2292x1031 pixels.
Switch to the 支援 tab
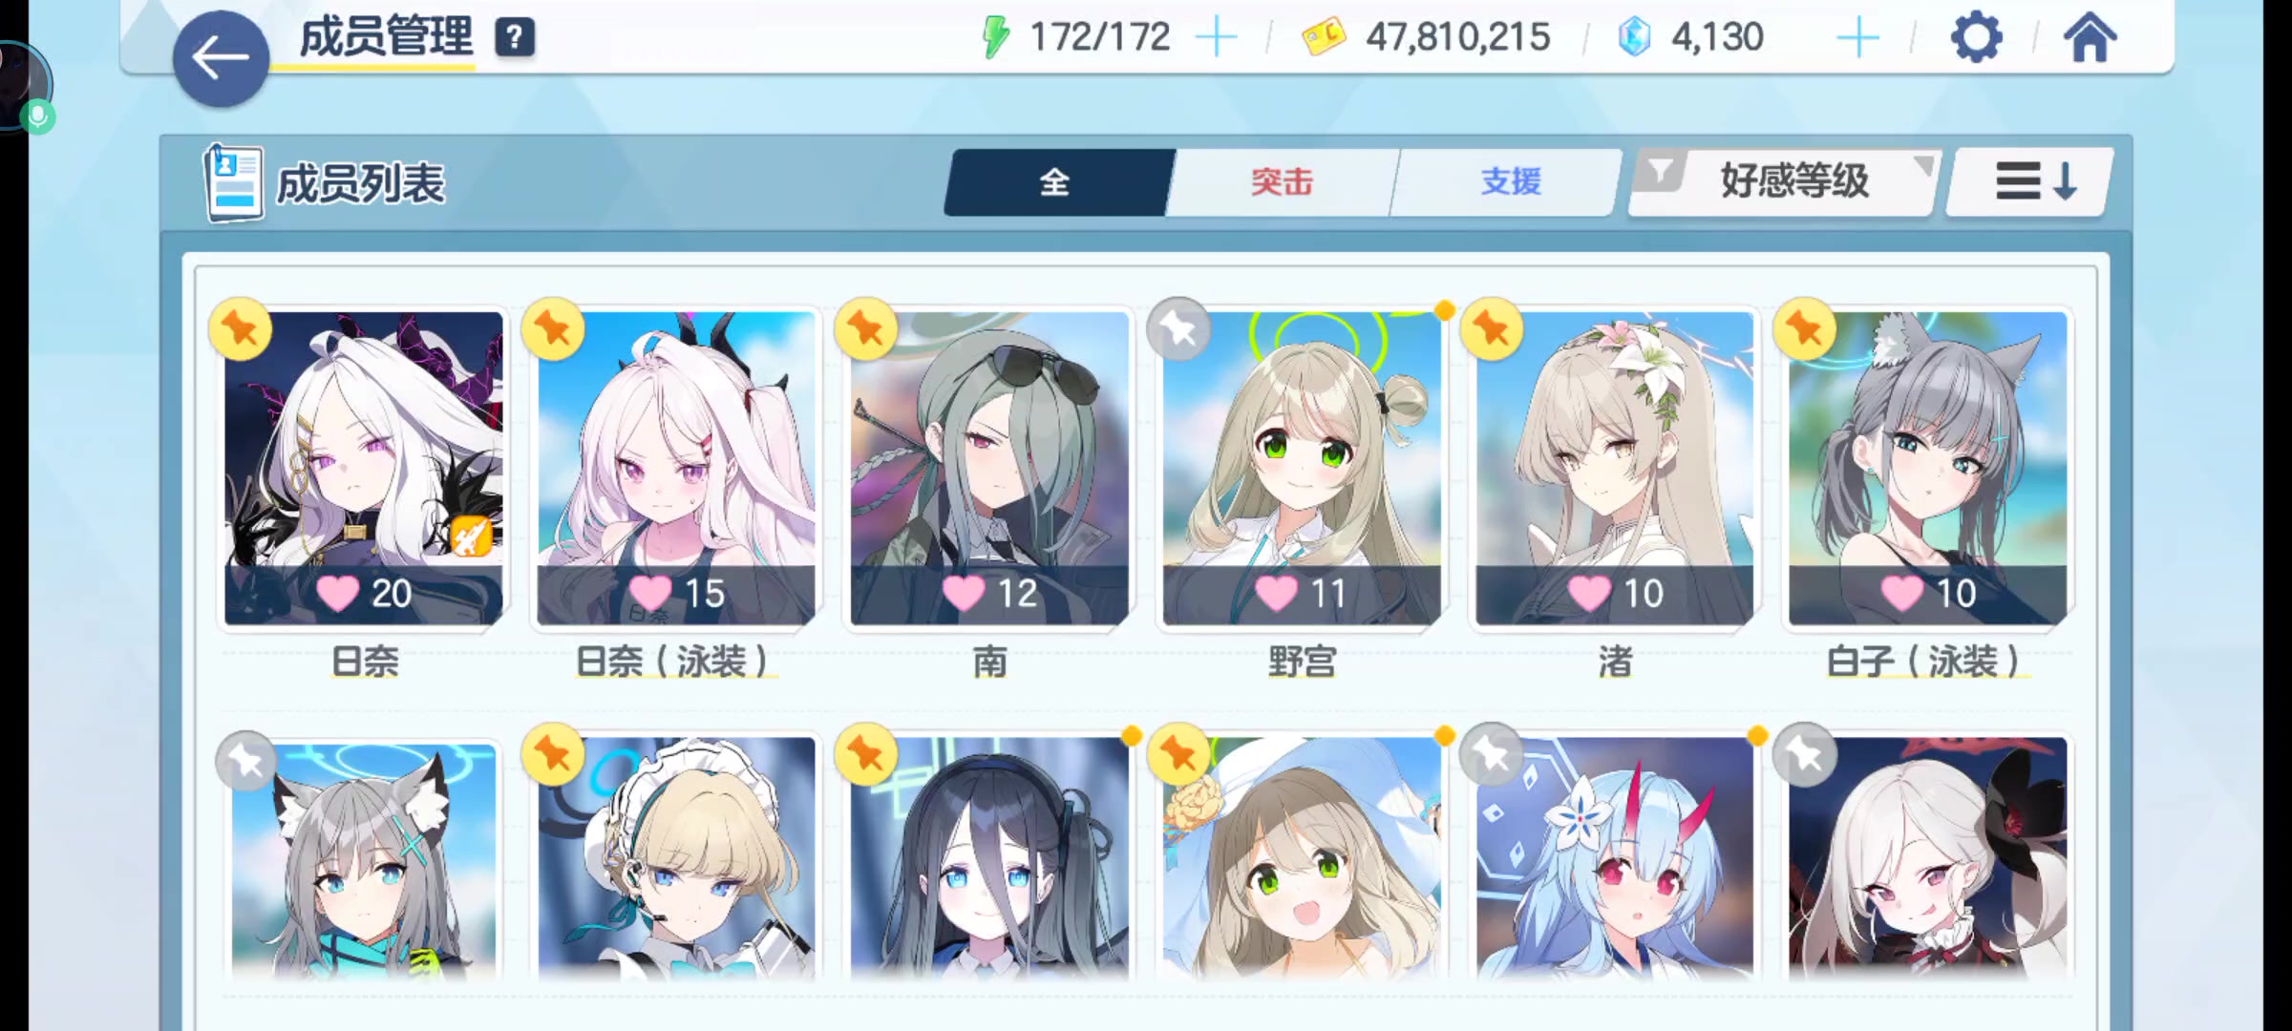tap(1509, 181)
